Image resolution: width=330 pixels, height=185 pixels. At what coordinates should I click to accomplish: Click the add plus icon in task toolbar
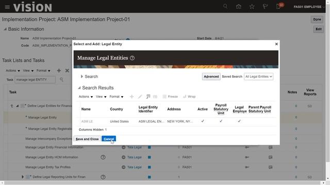pyautogui.click(x=59, y=71)
